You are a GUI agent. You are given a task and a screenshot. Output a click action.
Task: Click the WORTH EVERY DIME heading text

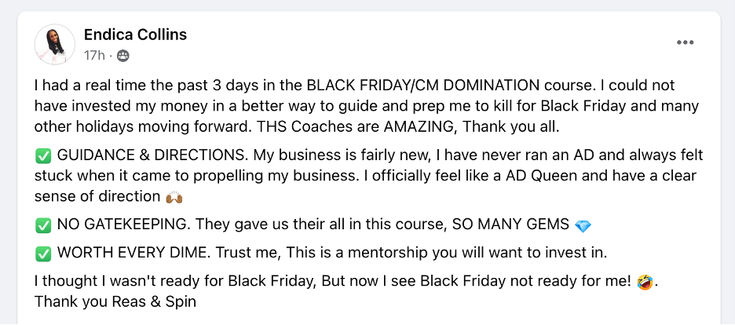point(134,254)
